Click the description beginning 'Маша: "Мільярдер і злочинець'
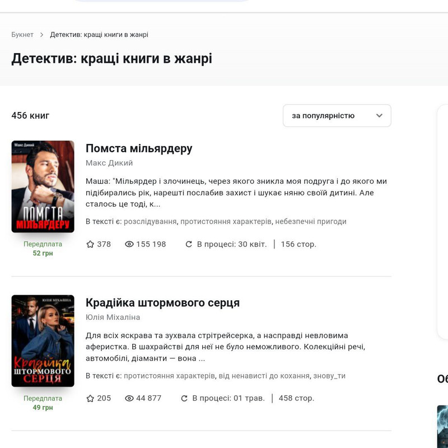 (236, 193)
